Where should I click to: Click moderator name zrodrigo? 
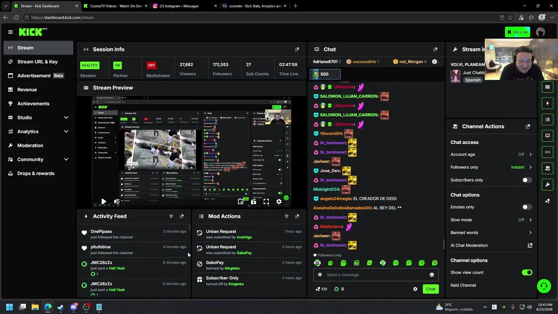(244, 237)
